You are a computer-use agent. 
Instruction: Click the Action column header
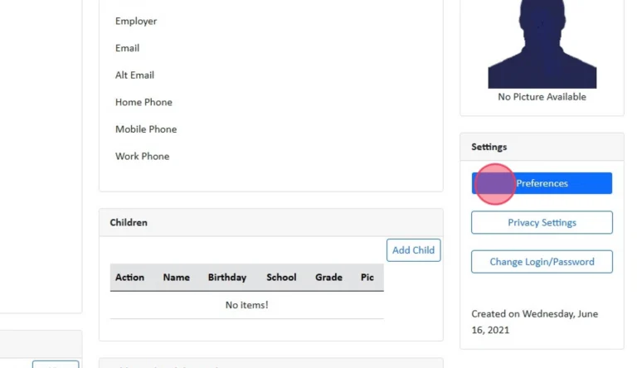129,278
